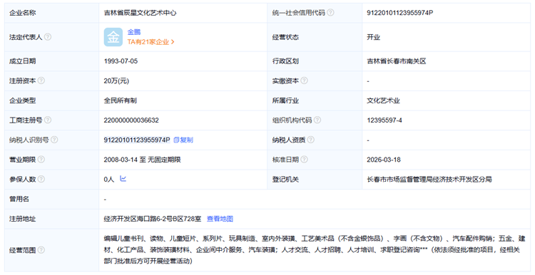Viewport: 535px width, 275px height.
Task: Click the 企业名称 label
Action: coord(23,13)
